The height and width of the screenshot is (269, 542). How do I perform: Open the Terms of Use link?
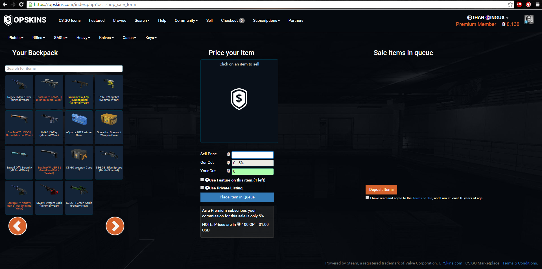pyautogui.click(x=422, y=198)
